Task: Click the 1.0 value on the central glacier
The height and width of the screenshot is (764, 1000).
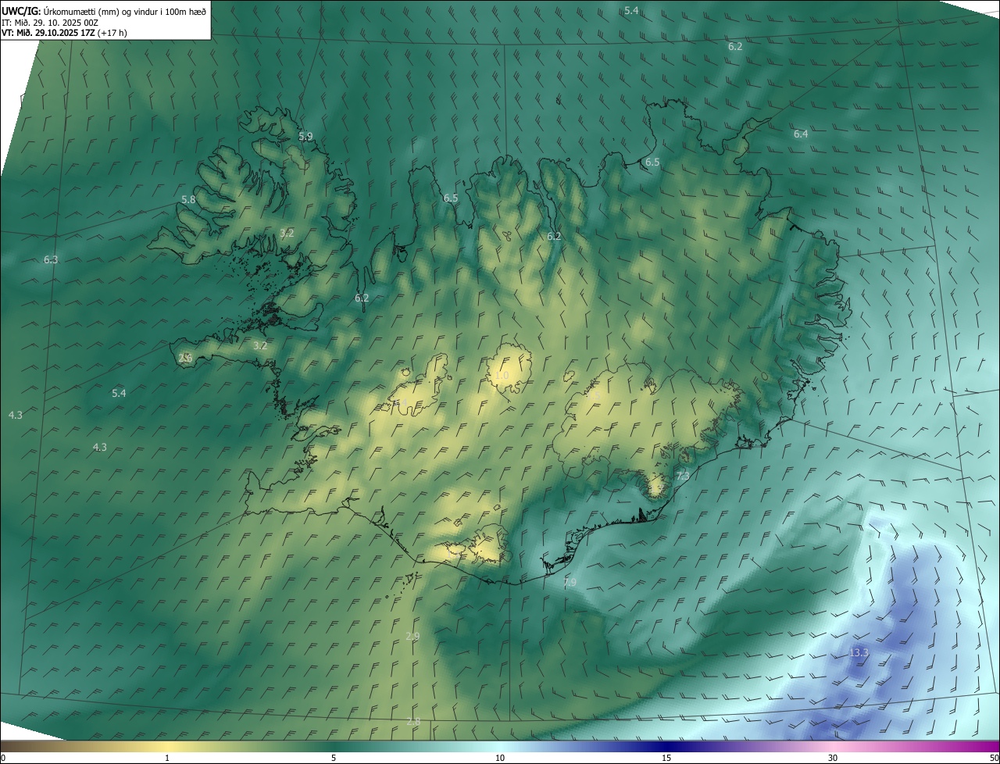Action: coord(502,376)
